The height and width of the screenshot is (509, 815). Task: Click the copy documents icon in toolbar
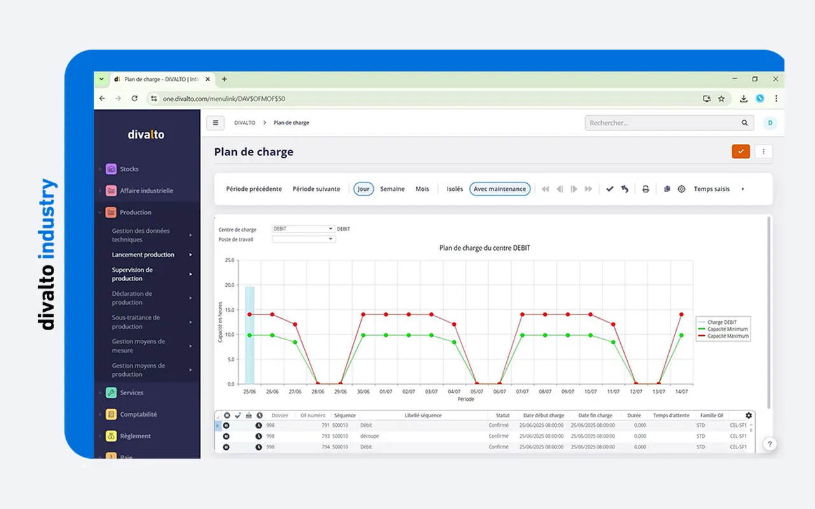point(667,189)
